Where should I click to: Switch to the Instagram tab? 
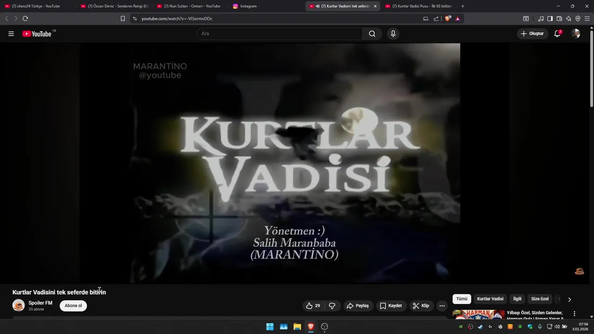point(266,6)
